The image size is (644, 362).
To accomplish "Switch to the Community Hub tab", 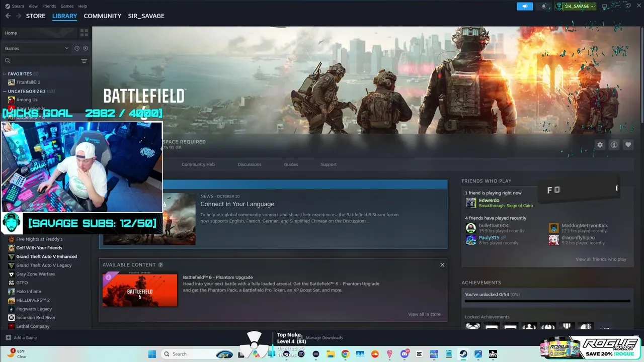I will point(198,164).
